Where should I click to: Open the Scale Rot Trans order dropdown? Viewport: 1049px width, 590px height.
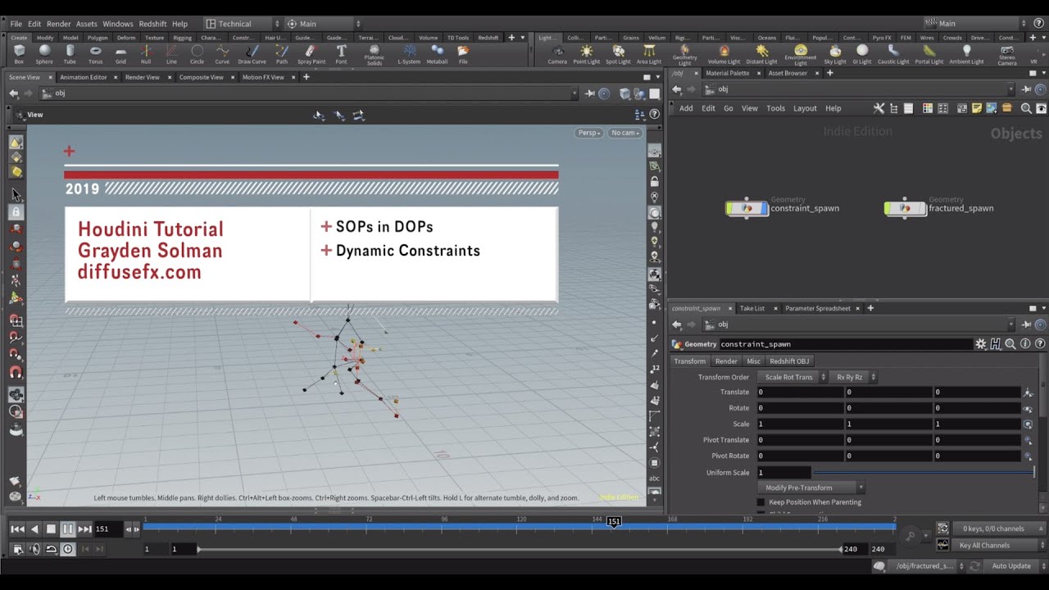pos(792,377)
